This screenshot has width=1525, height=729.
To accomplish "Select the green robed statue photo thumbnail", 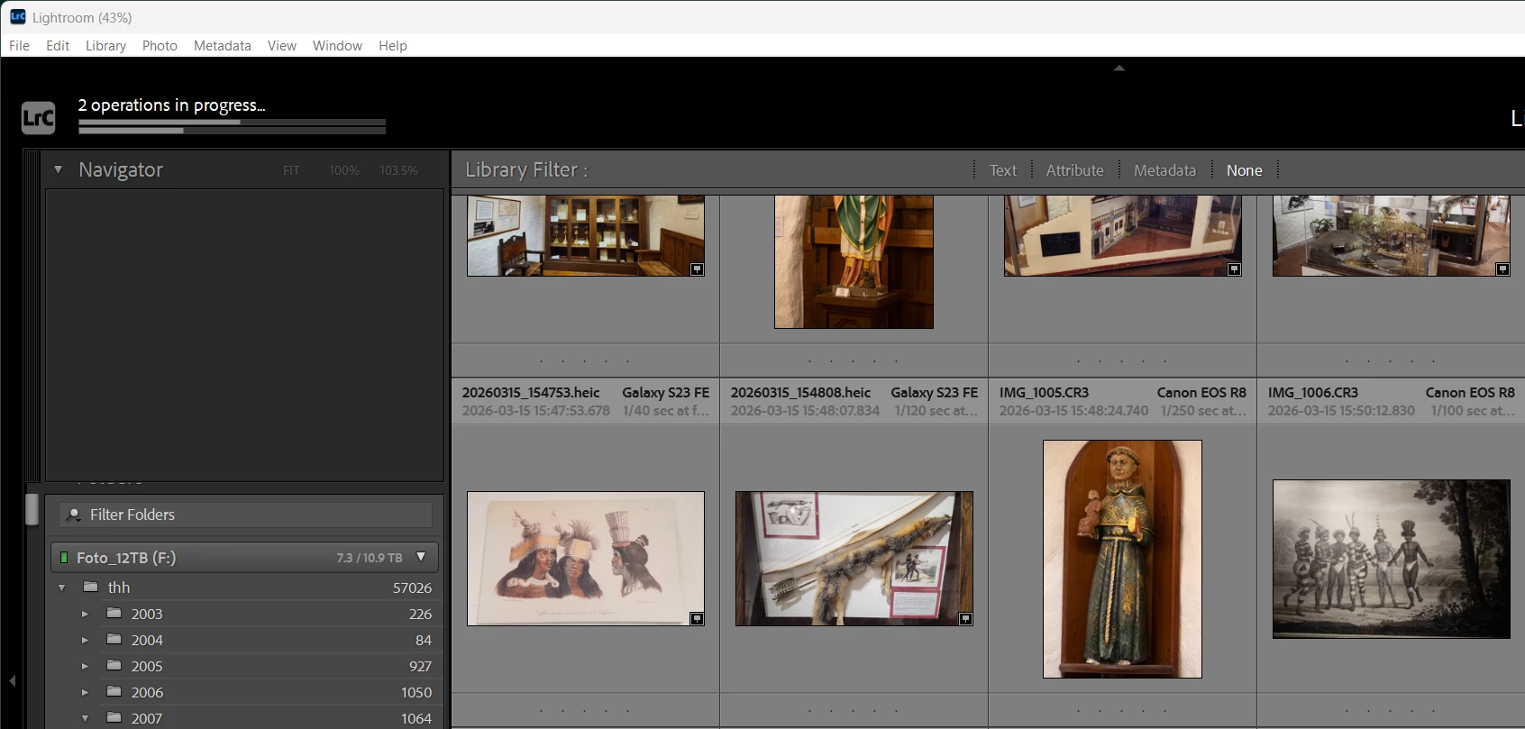I will (854, 261).
